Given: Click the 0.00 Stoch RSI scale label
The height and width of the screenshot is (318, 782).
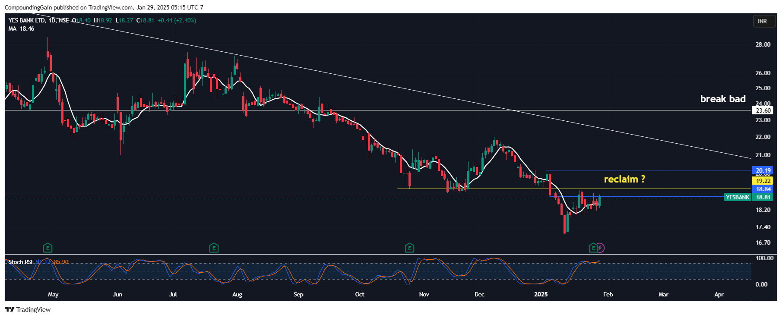Looking at the screenshot, I should click(x=761, y=284).
